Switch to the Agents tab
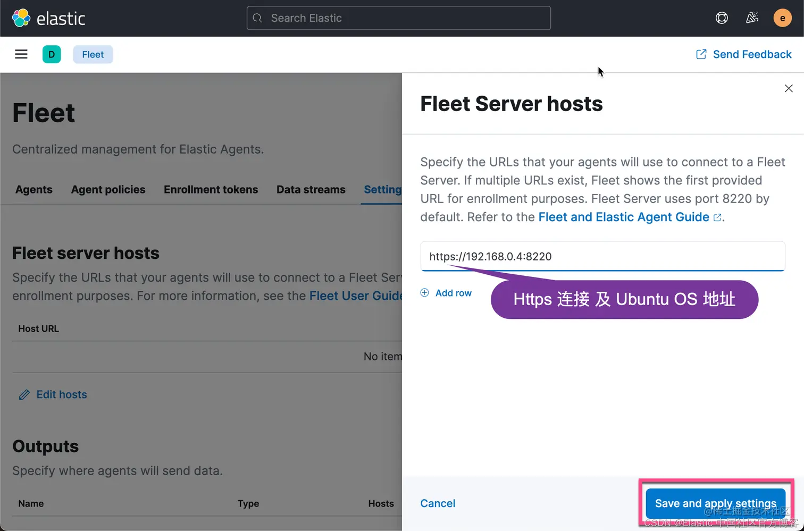804x531 pixels. pos(34,190)
